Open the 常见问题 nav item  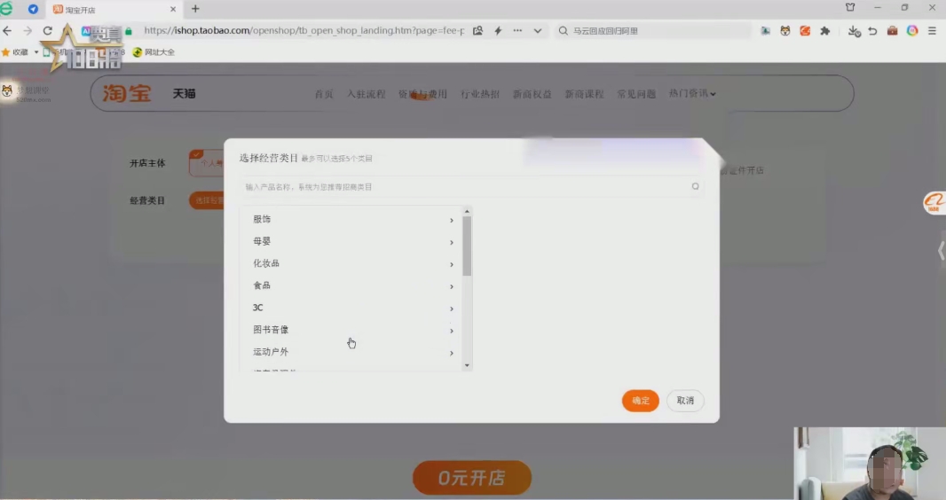(636, 94)
